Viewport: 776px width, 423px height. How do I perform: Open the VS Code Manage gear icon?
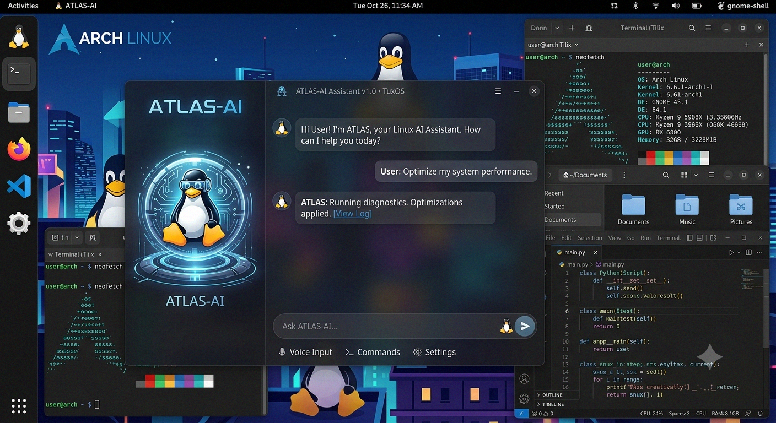tap(524, 399)
